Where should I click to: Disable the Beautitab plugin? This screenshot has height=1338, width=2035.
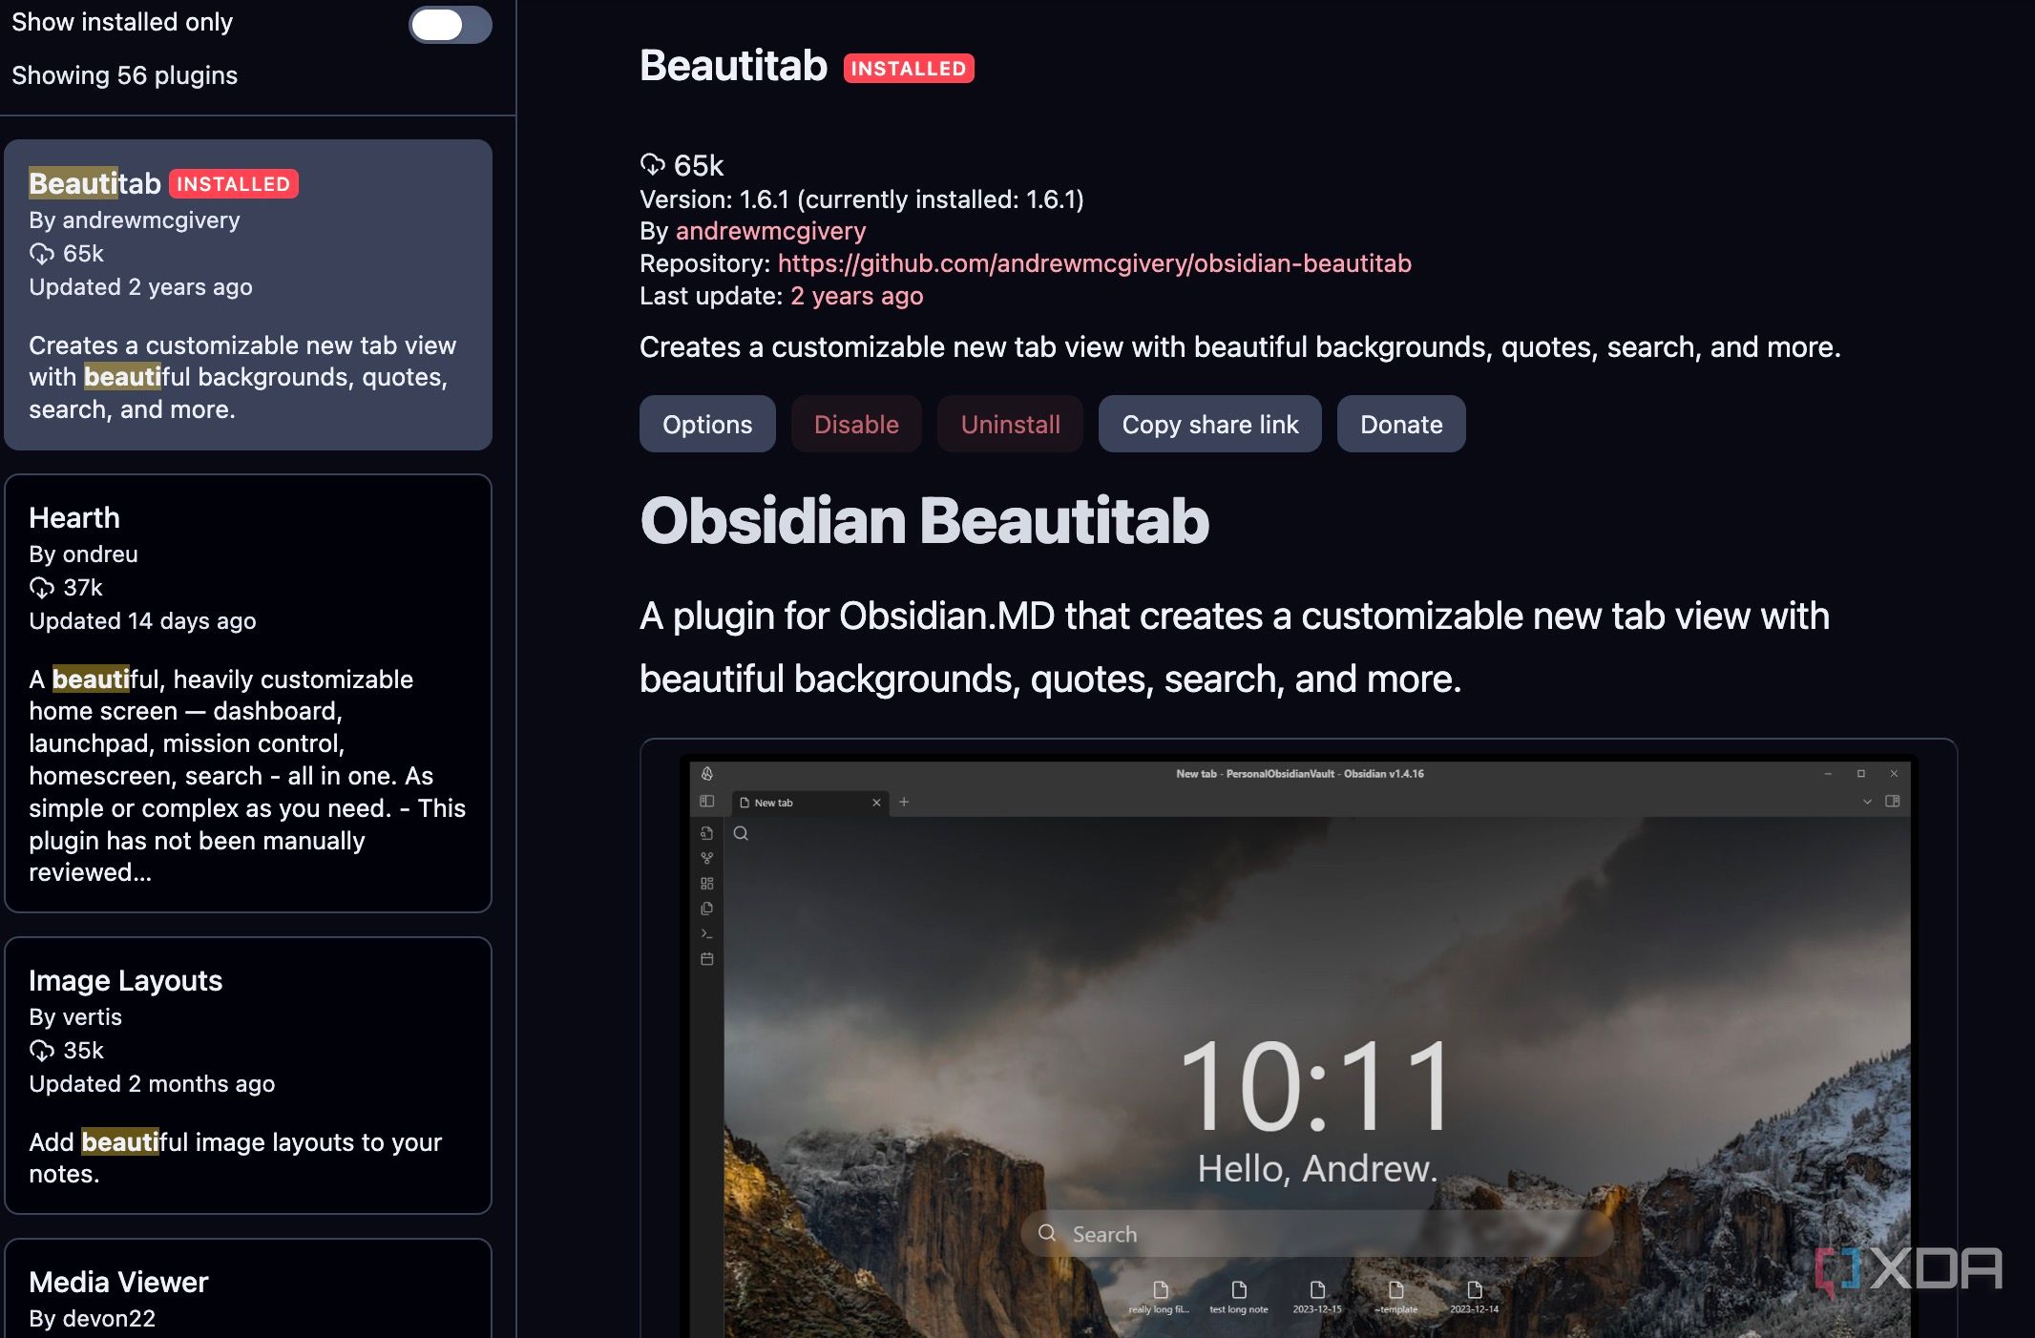[856, 424]
